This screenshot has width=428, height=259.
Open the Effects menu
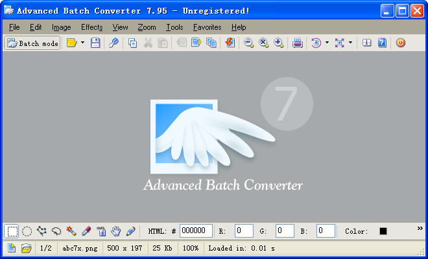point(92,27)
